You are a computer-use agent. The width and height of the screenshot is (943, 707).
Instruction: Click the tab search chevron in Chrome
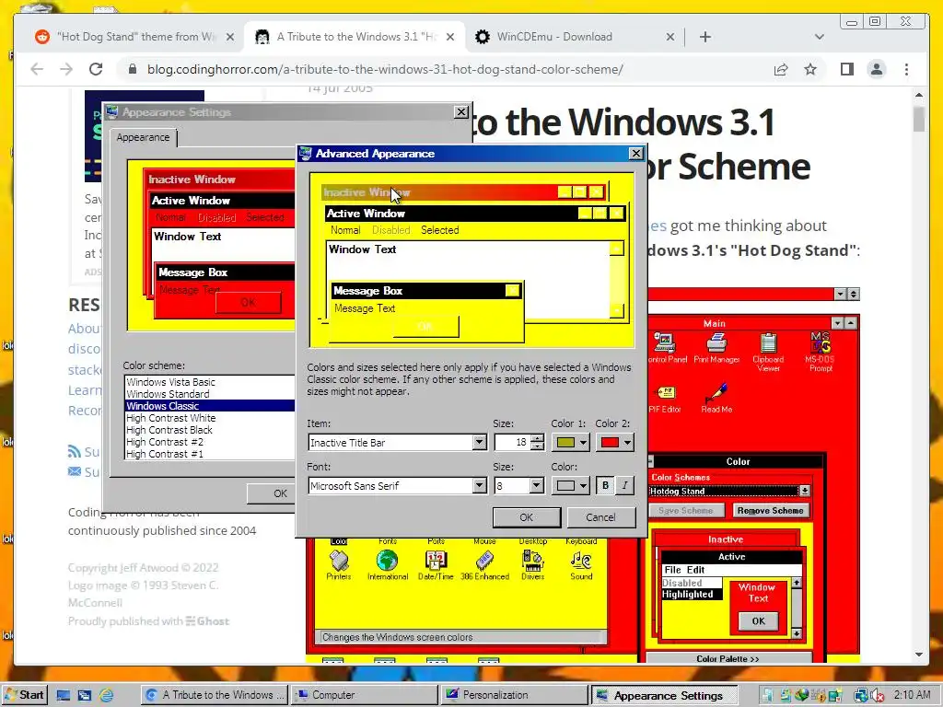point(819,37)
